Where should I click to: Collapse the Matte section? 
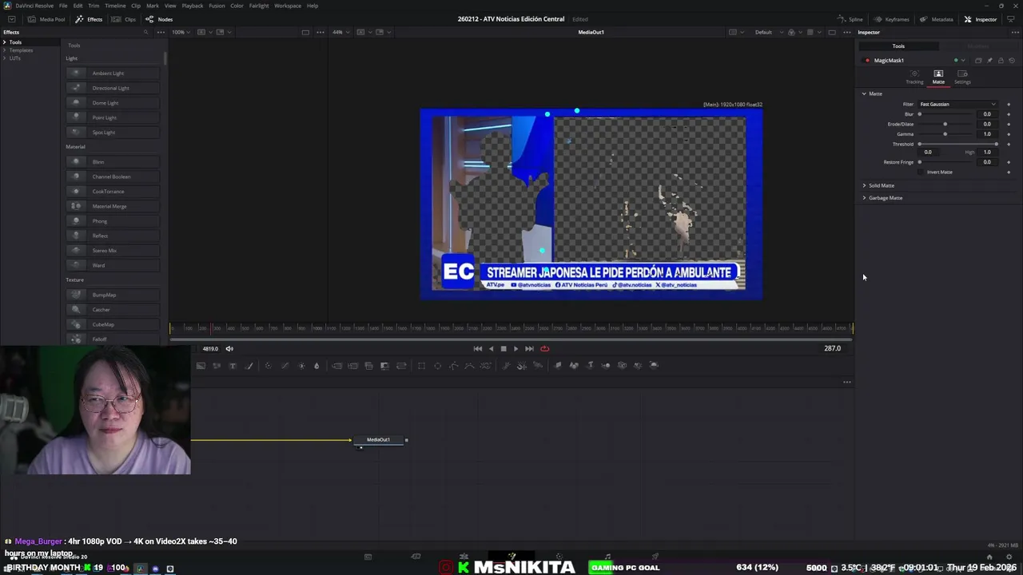[x=864, y=93]
